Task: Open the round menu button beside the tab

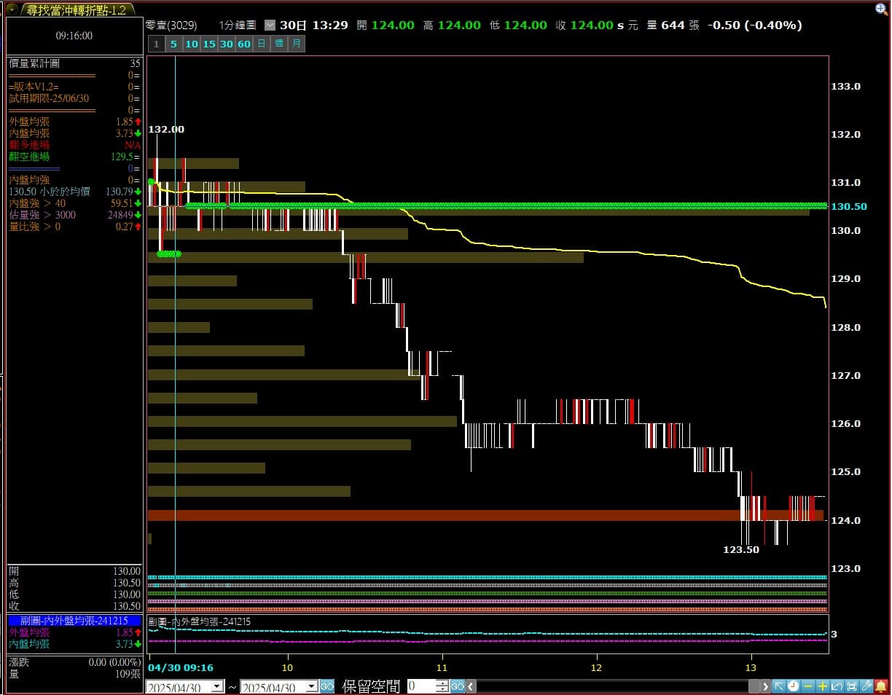Action: point(12,9)
